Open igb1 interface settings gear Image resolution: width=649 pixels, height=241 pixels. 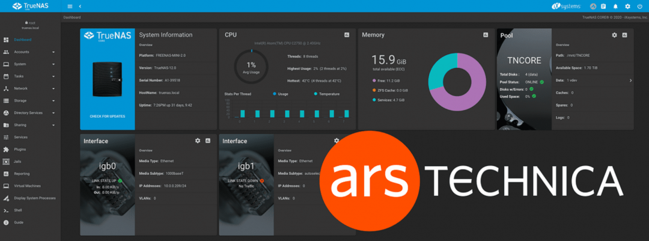337,141
